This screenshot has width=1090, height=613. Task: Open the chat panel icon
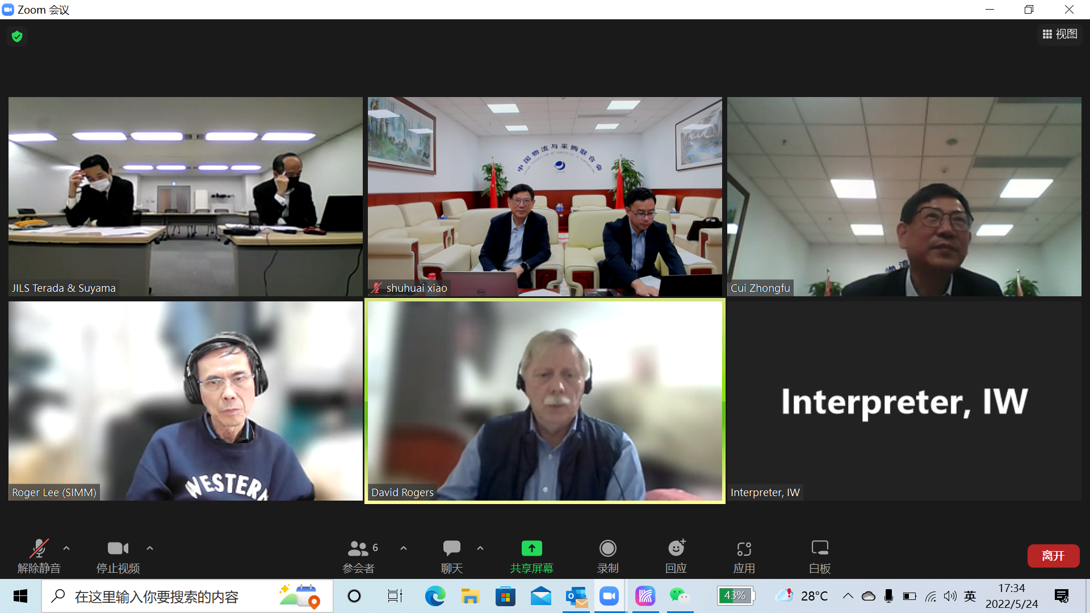pyautogui.click(x=451, y=548)
